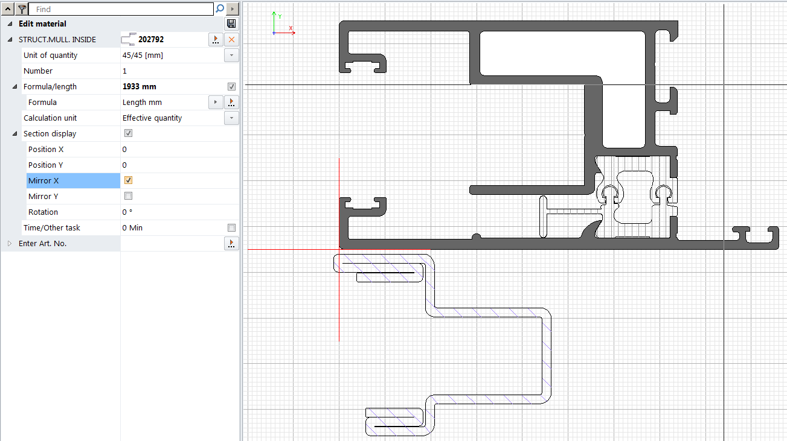Enable the Mirror Y checkbox

tap(128, 196)
